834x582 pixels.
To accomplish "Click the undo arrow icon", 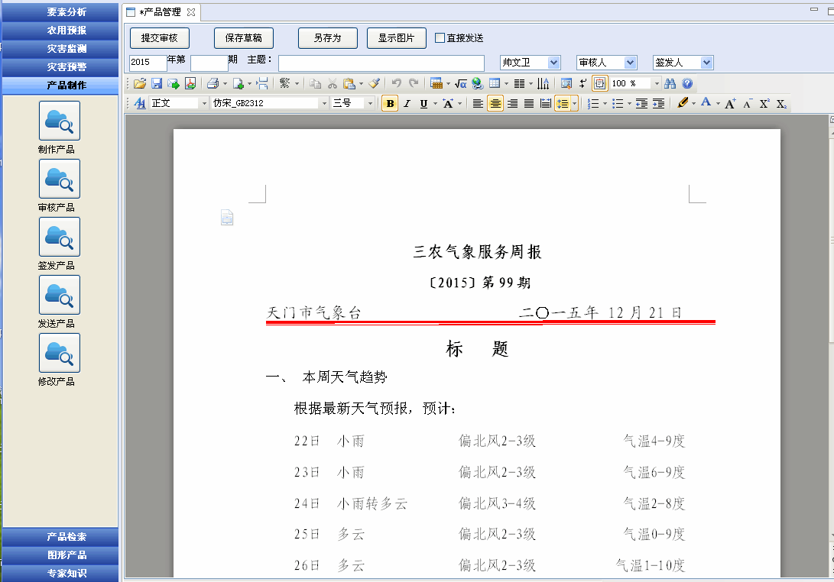I will tap(396, 83).
